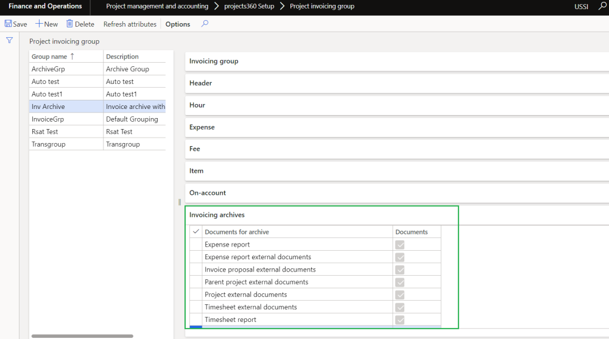Open the Options menu tab
Image resolution: width=609 pixels, height=339 pixels.
tap(178, 24)
